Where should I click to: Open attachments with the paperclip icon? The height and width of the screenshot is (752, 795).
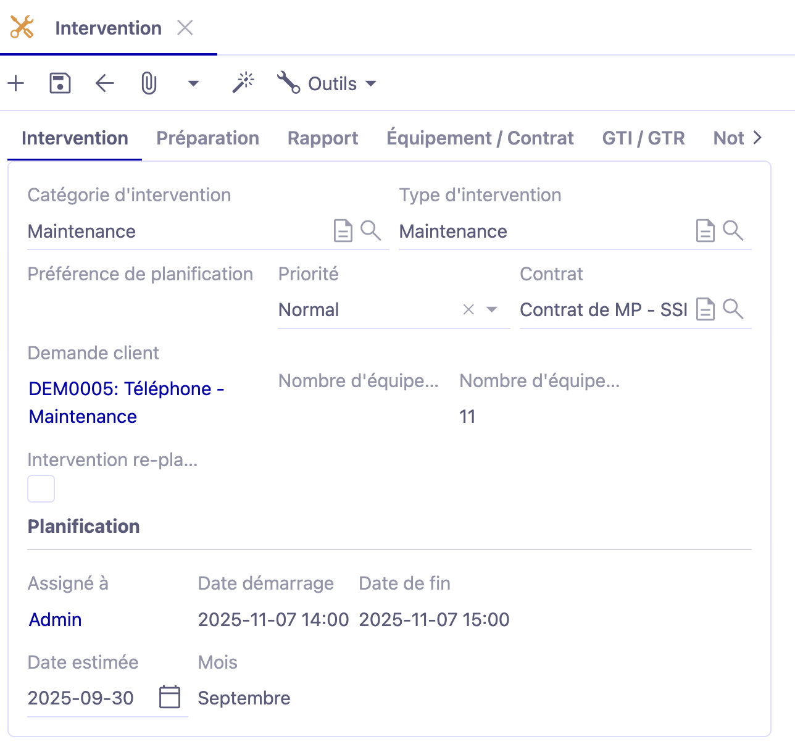(149, 83)
